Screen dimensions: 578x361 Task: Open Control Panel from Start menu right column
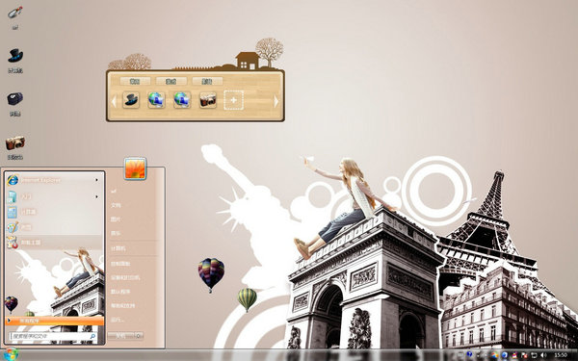pos(120,264)
